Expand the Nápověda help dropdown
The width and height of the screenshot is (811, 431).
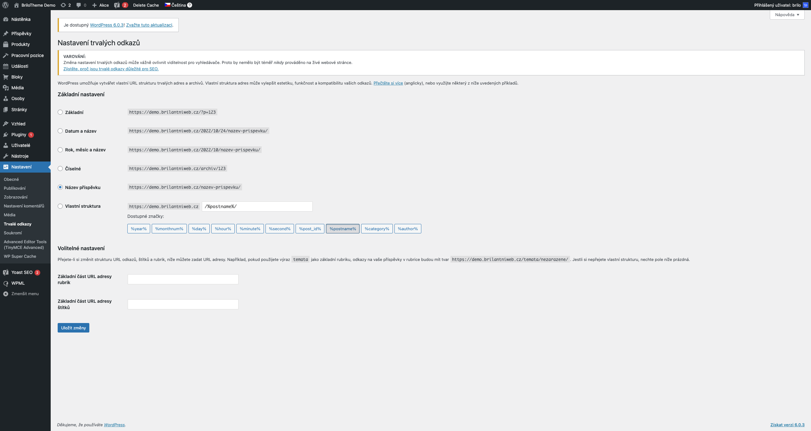tap(787, 15)
